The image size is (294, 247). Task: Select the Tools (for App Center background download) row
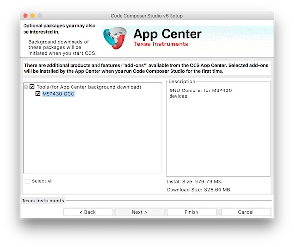89,87
